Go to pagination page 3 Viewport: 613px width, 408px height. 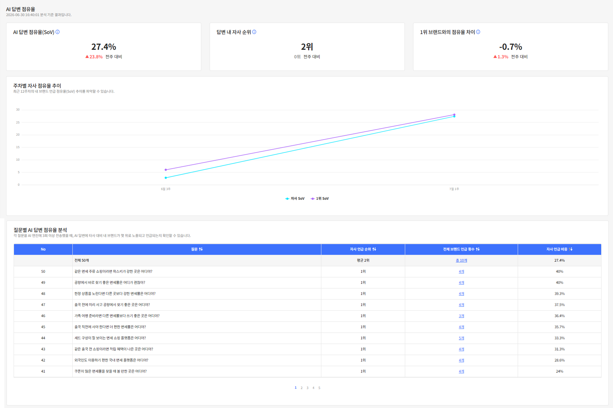307,388
